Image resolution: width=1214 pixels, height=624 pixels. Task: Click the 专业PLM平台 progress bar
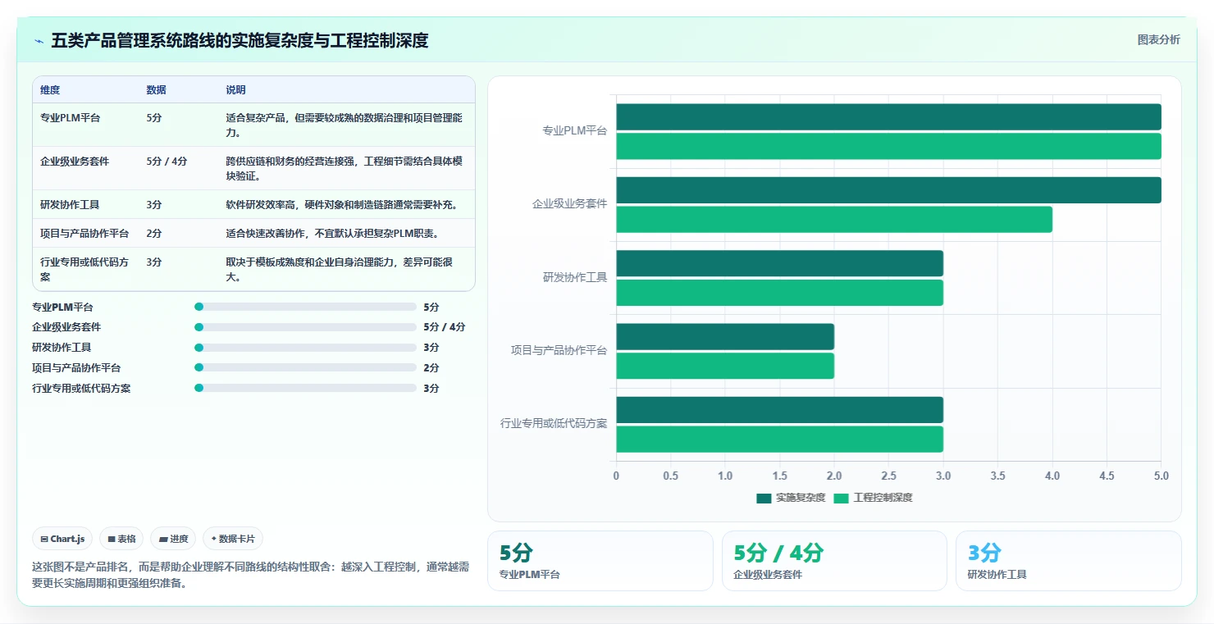coord(305,307)
